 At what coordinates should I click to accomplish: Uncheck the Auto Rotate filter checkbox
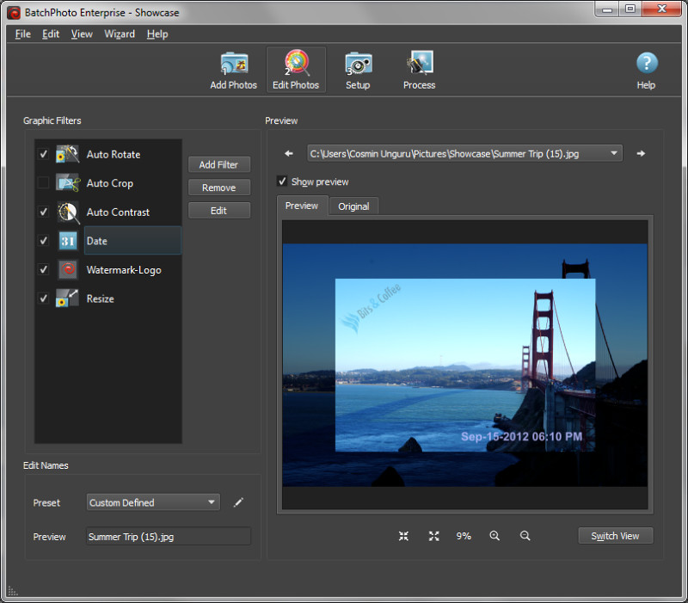[43, 154]
